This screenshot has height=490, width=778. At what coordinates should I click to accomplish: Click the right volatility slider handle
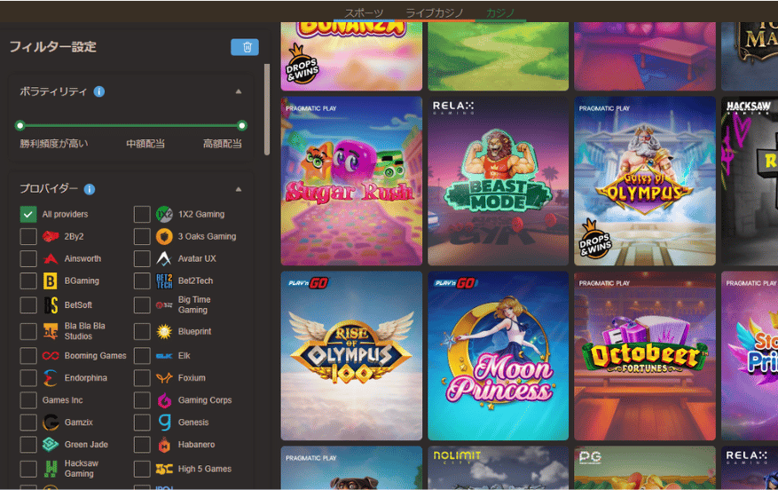(242, 125)
